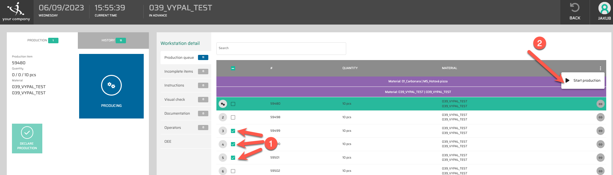Click link icon for item 59499
Screen dimensions: 613x175
point(600,131)
